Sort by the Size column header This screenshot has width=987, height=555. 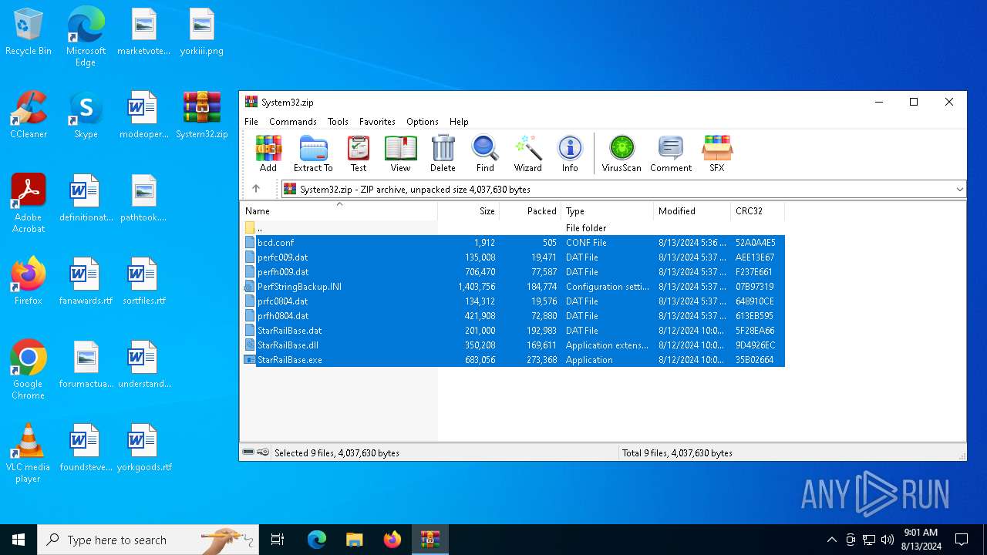coord(469,211)
